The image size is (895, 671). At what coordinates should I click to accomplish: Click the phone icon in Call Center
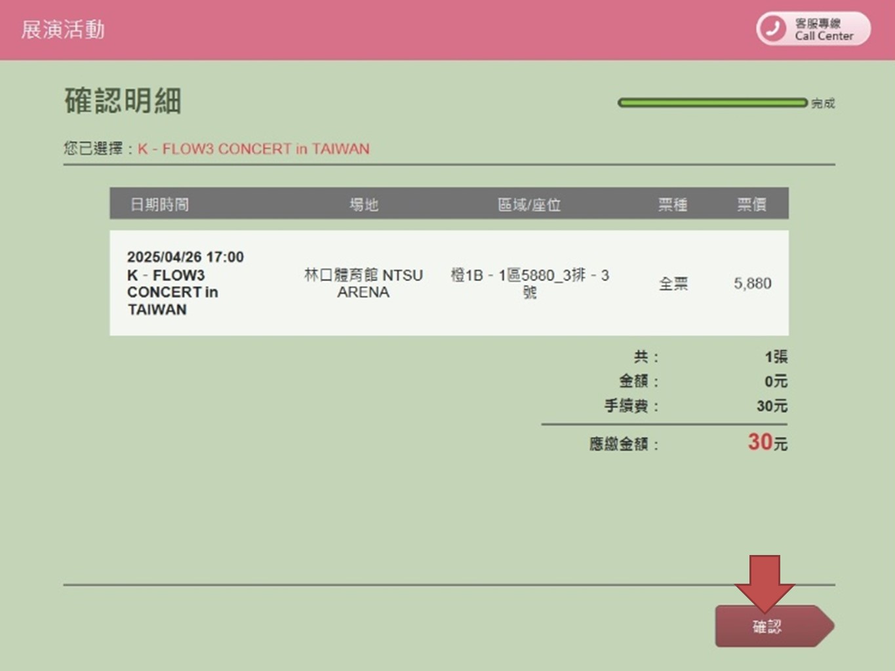774,29
